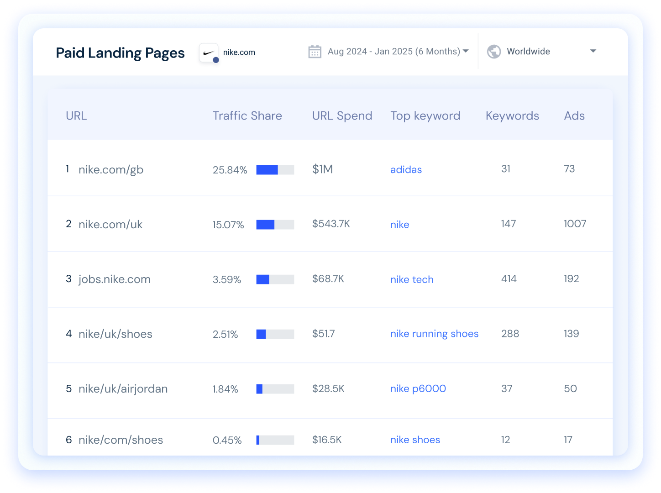Click the $68.7K URL spend value
Viewport: 661px width, 493px height.
[x=328, y=279]
